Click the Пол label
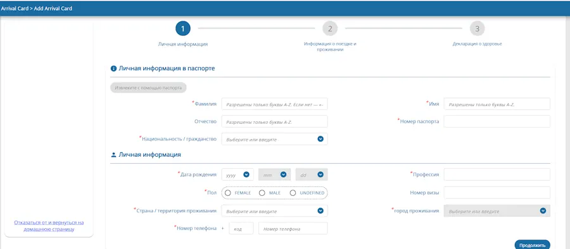This screenshot has width=570, height=249. [x=211, y=192]
